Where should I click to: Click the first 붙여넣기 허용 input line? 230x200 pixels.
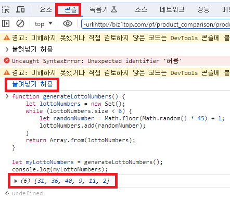(x=32, y=49)
